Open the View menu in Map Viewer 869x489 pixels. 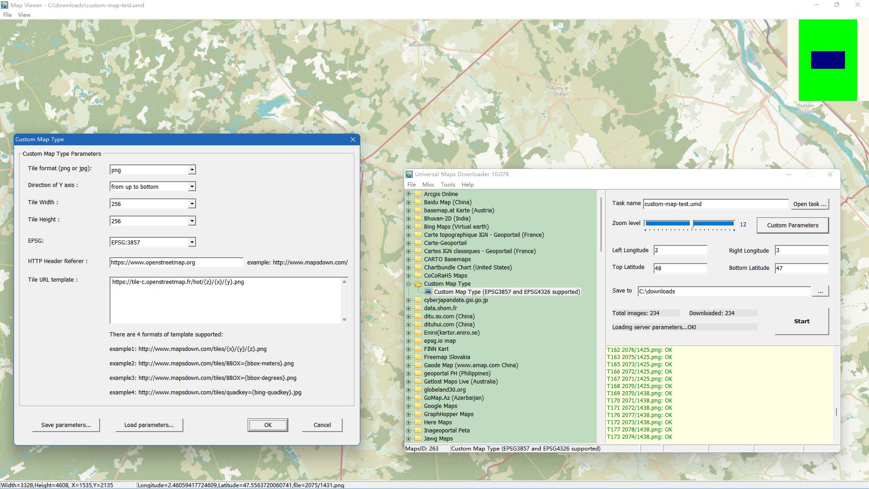pos(24,14)
